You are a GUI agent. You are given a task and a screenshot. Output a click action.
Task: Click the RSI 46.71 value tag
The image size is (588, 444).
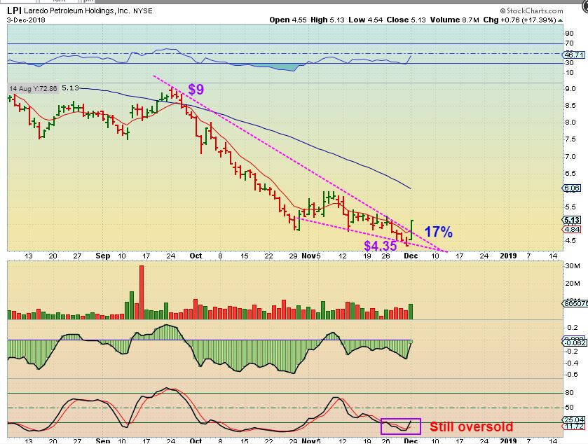574,55
